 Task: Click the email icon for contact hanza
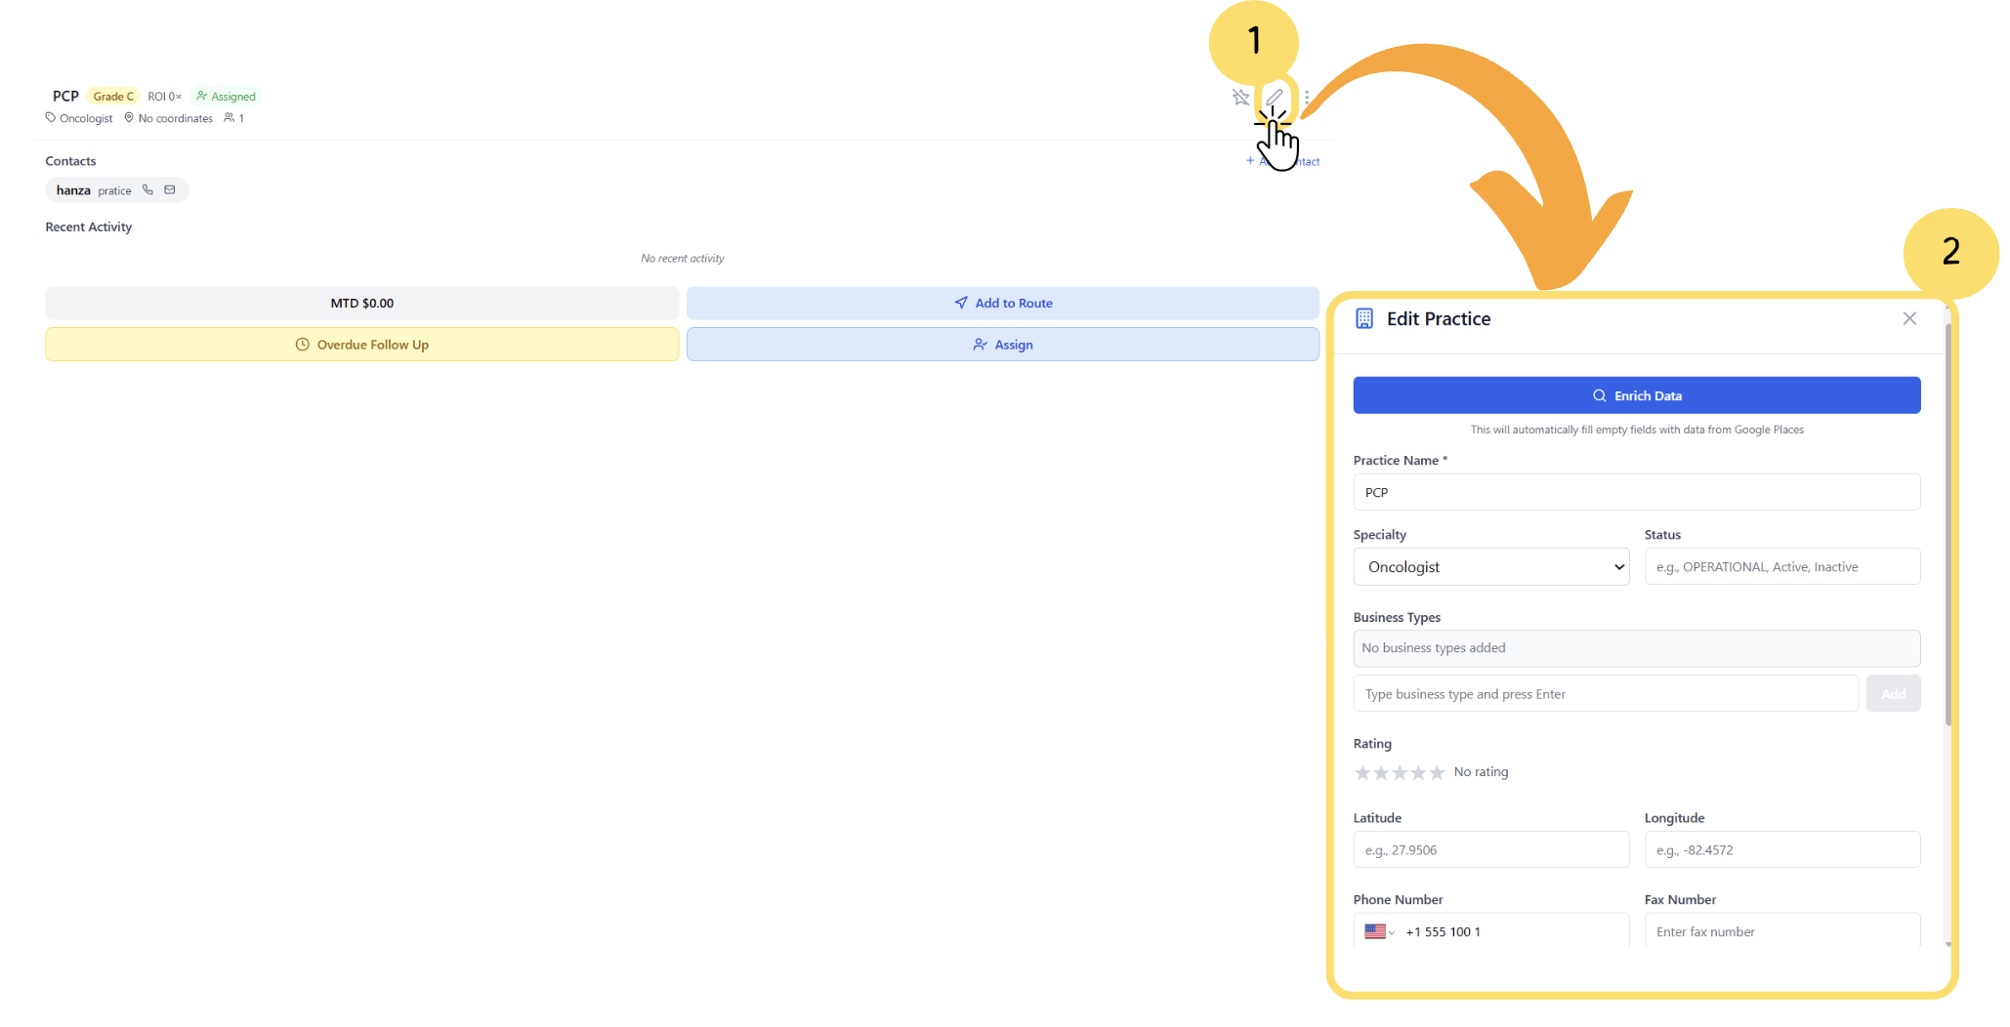[x=170, y=190]
